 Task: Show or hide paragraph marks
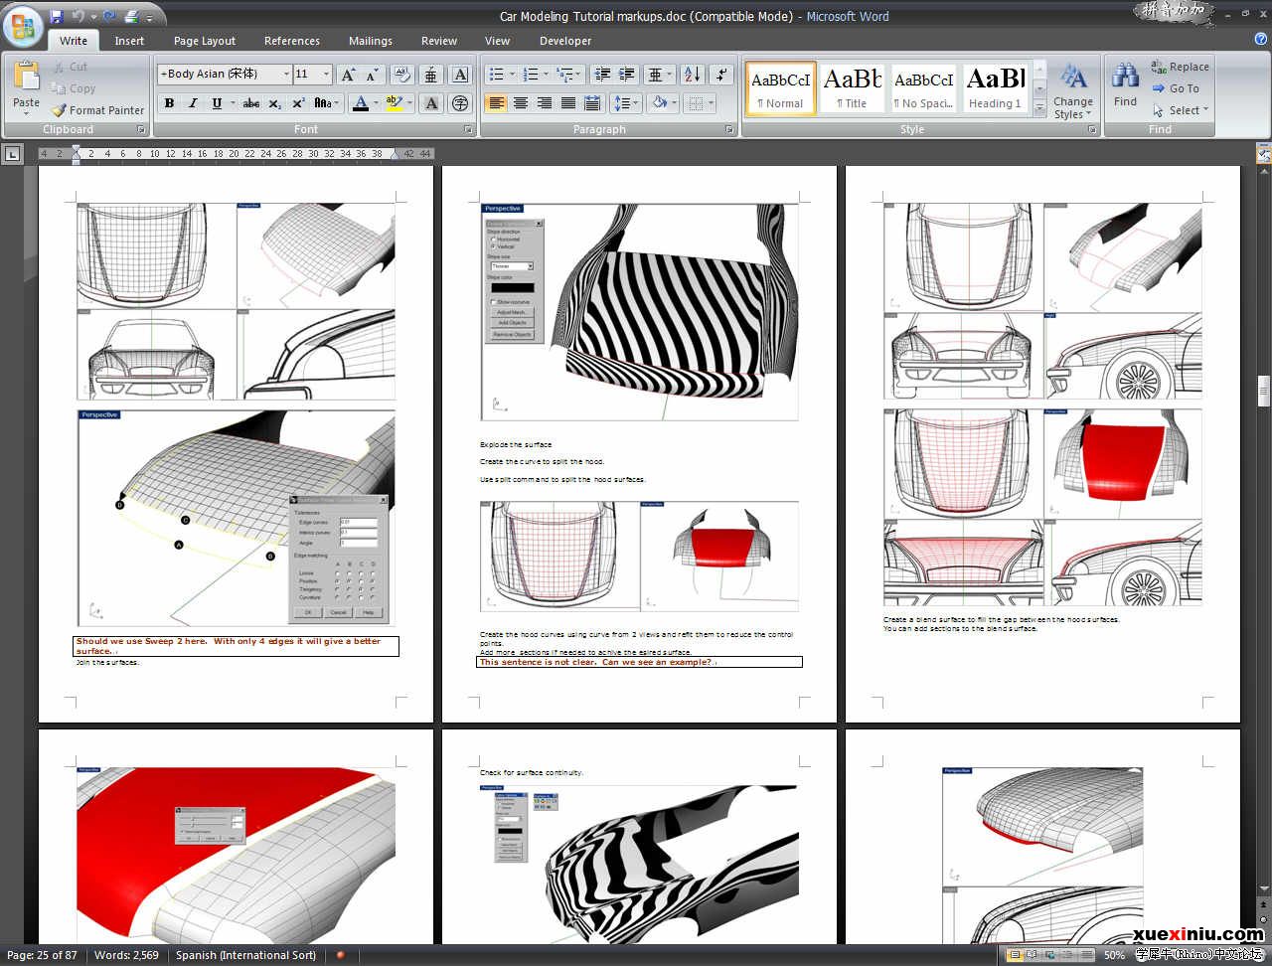(722, 75)
